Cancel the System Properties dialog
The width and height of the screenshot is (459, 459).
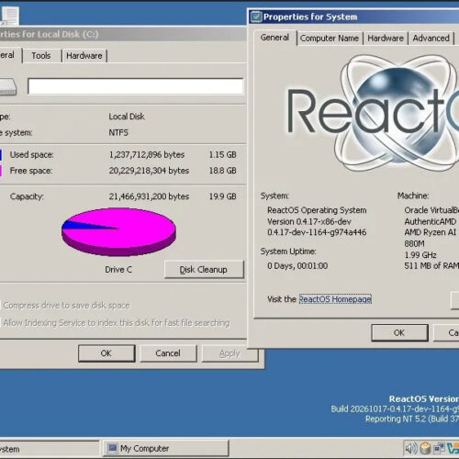(x=446, y=332)
